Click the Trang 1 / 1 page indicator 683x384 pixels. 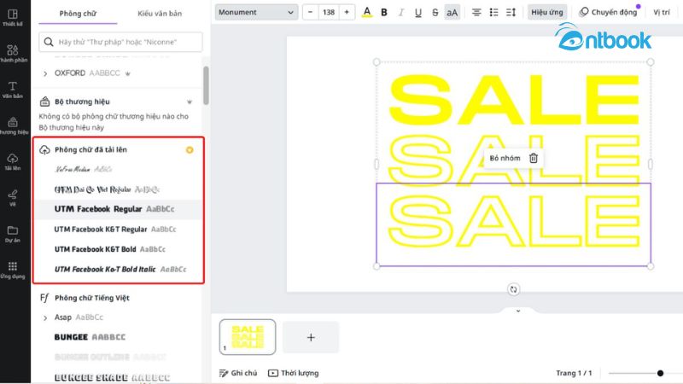click(x=574, y=373)
